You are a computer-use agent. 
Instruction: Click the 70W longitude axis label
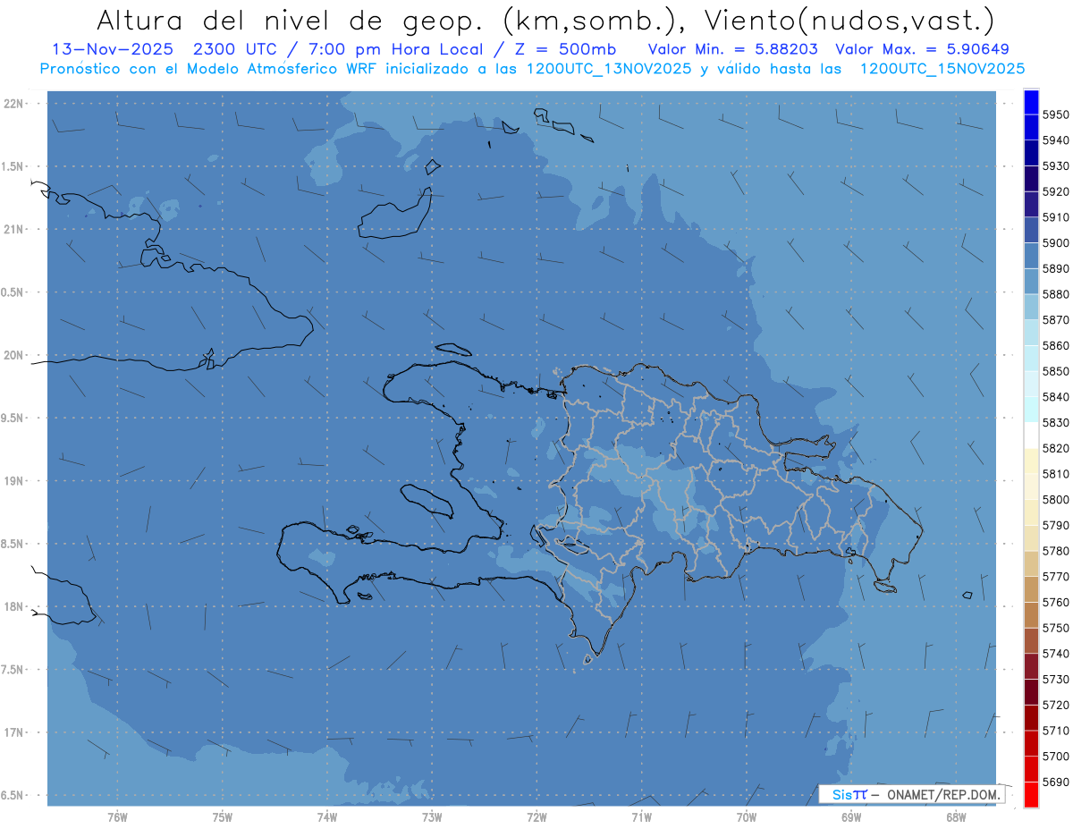click(x=747, y=816)
